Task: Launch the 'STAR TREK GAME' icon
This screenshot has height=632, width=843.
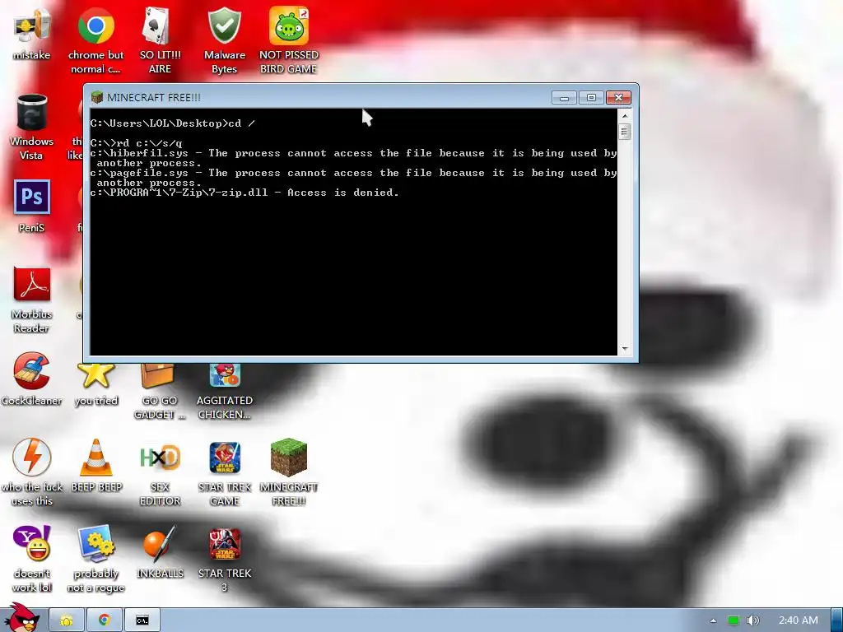Action: pos(224,472)
